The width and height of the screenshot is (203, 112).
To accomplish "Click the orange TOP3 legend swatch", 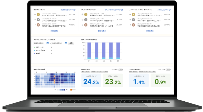I will [71, 90].
